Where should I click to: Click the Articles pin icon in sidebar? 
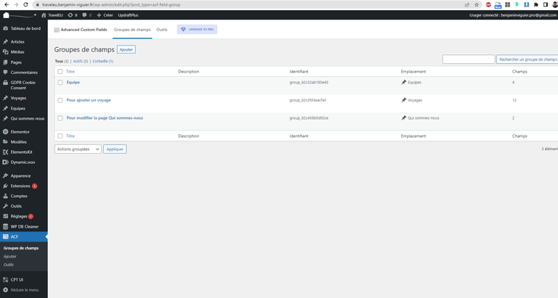6,41
